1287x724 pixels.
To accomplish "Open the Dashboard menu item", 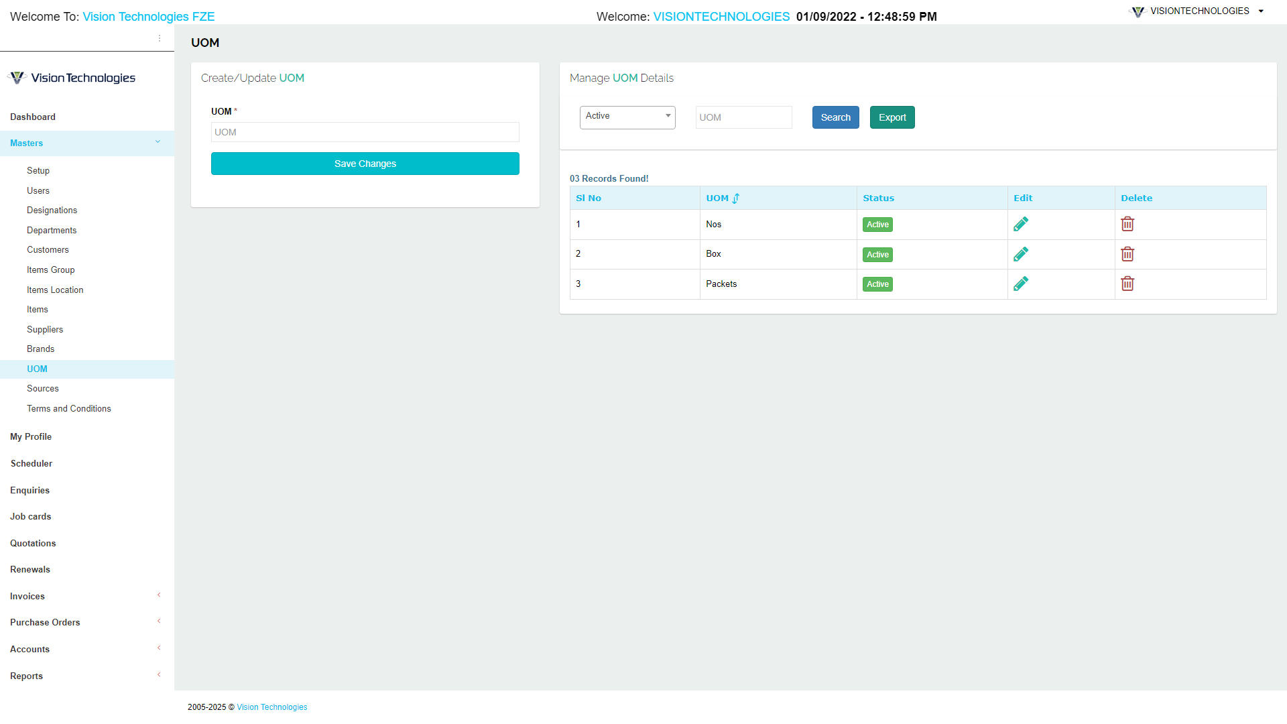I will point(33,117).
